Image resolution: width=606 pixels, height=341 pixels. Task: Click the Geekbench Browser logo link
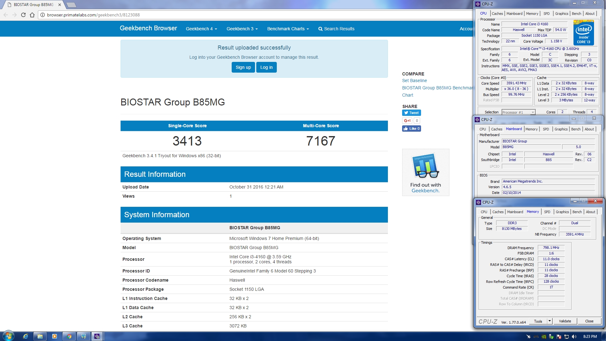click(x=148, y=28)
